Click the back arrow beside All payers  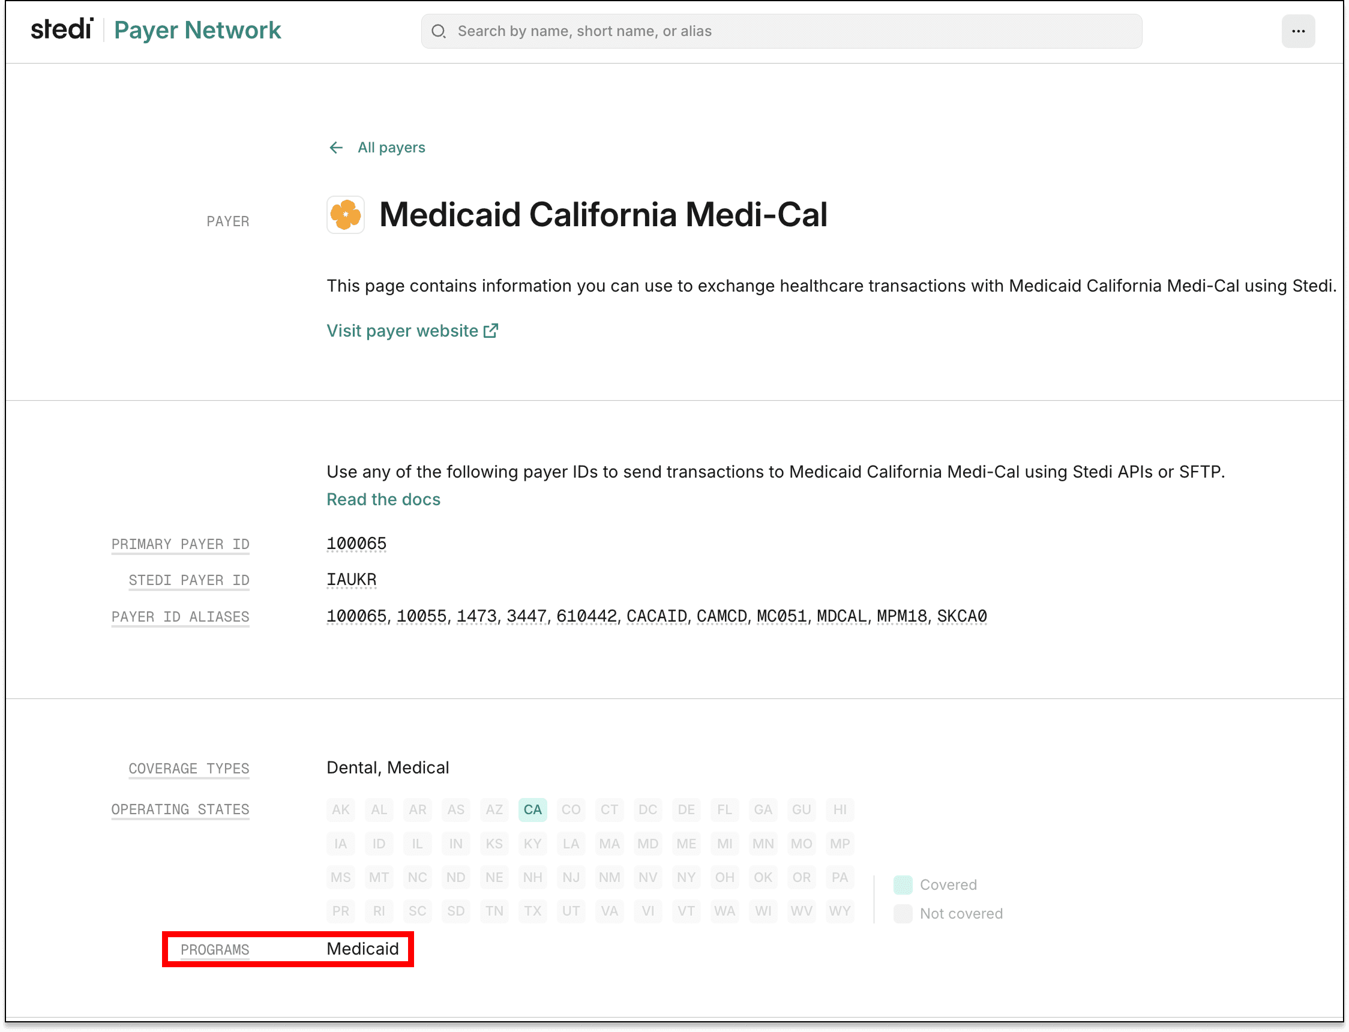[335, 148]
